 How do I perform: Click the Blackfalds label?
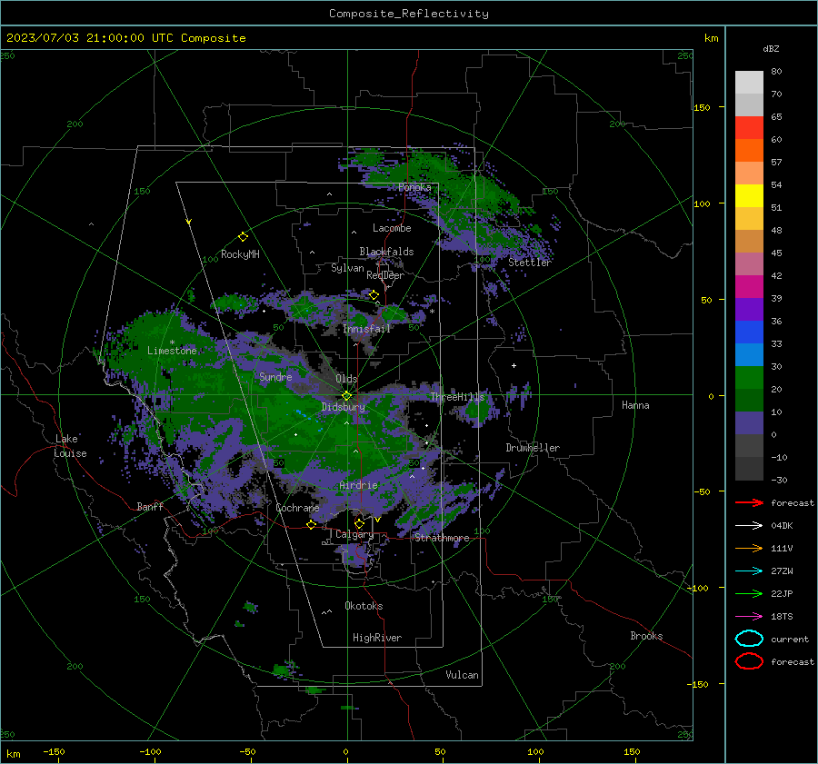point(386,252)
